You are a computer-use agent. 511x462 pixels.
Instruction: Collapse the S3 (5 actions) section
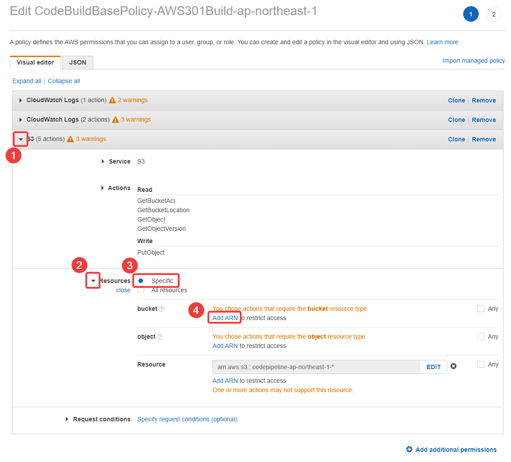[x=20, y=139]
